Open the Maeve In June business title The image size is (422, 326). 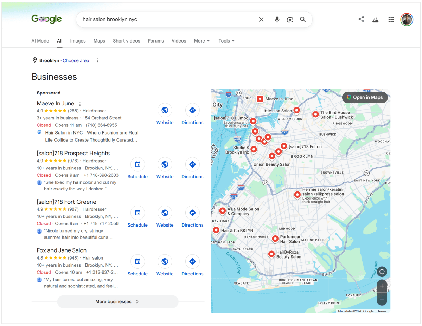(x=56, y=103)
